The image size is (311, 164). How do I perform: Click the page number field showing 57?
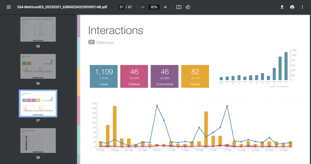click(x=121, y=7)
